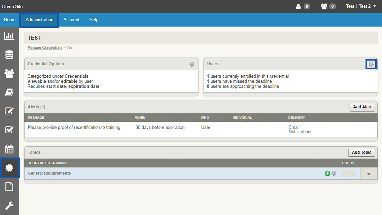Open the edit pencil icon in sidebar
The height and width of the screenshot is (215, 382).
click(x=9, y=111)
